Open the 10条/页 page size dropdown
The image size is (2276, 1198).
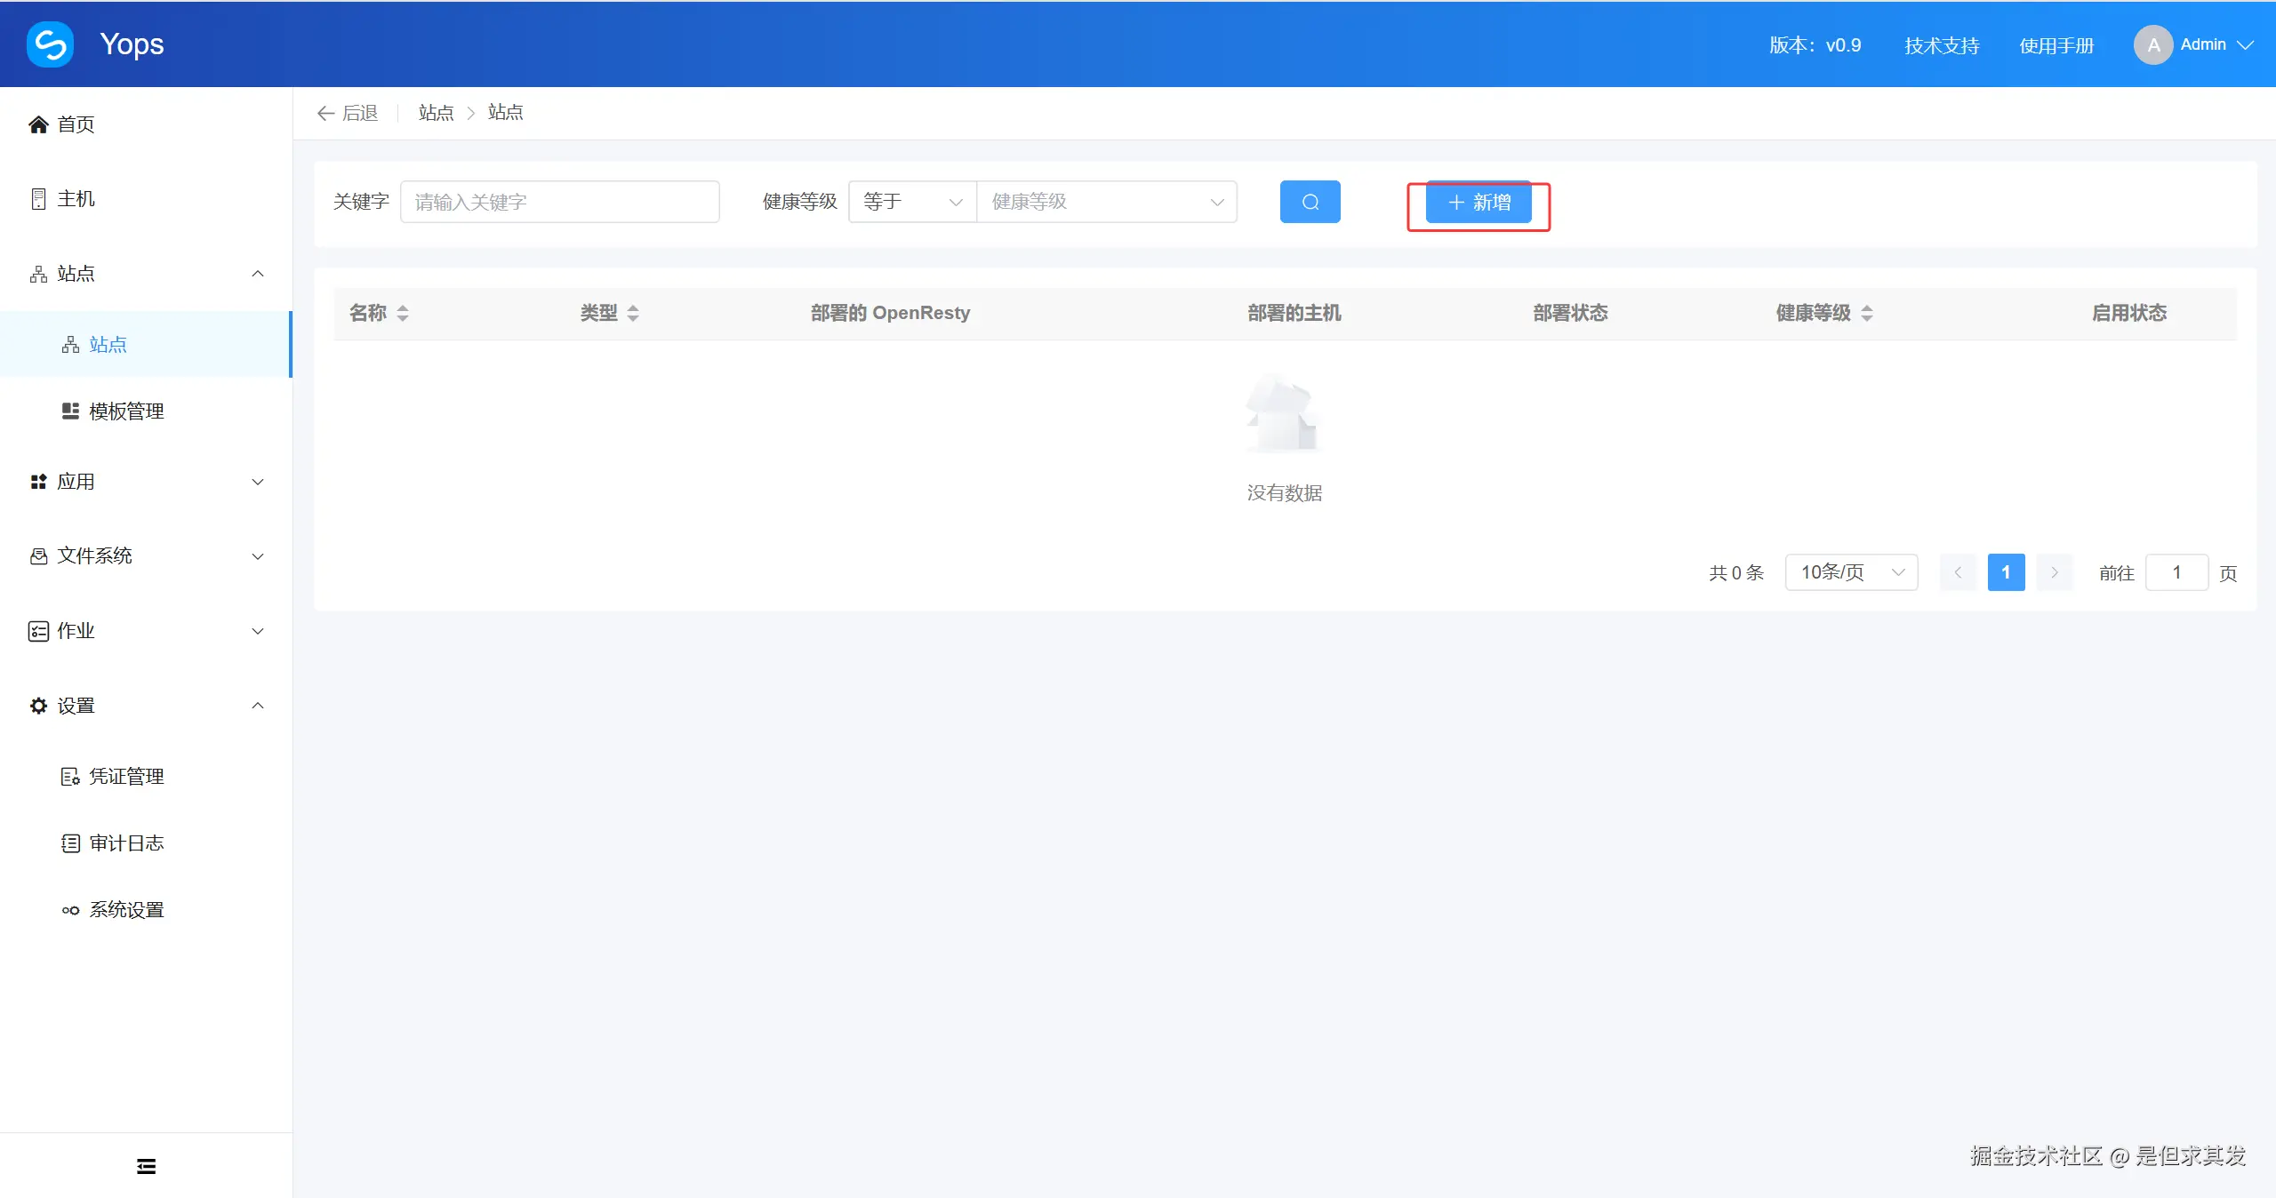tap(1851, 572)
